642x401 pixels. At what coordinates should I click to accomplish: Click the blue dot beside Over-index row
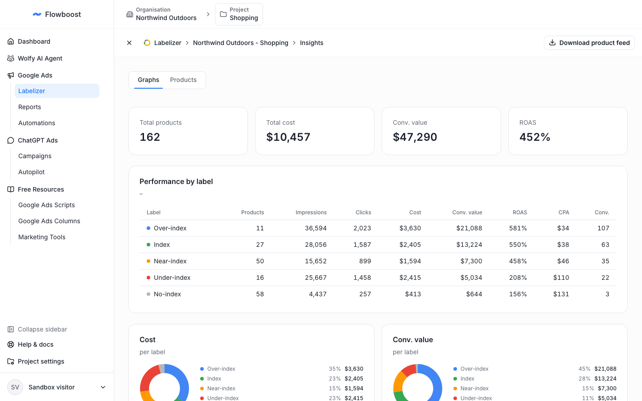148,228
